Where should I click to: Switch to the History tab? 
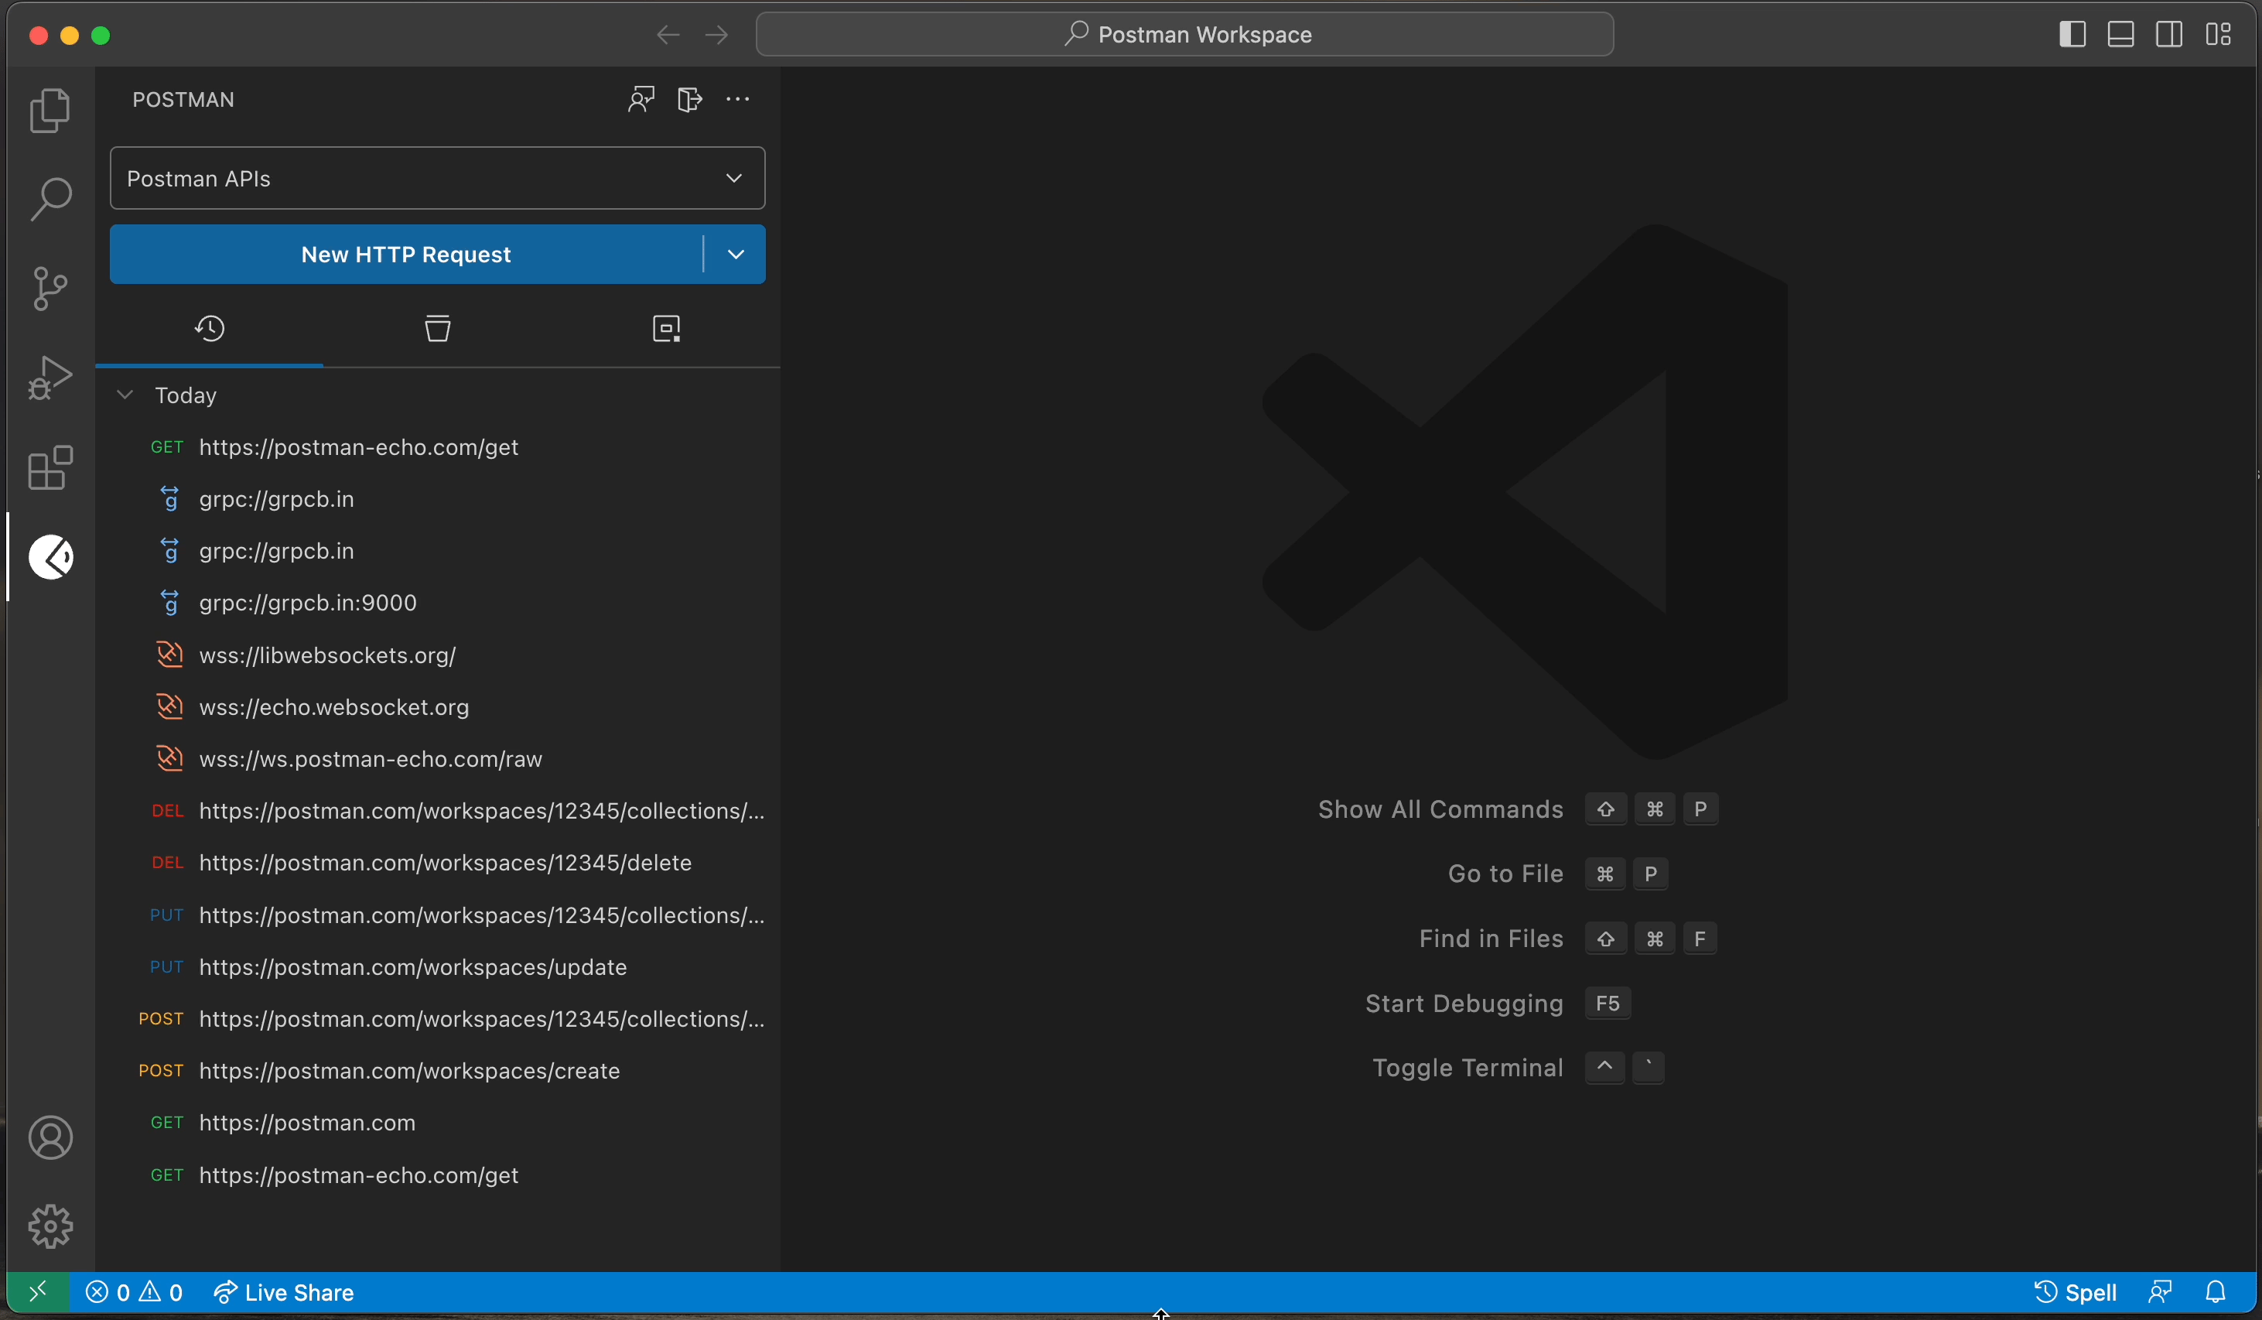click(209, 329)
